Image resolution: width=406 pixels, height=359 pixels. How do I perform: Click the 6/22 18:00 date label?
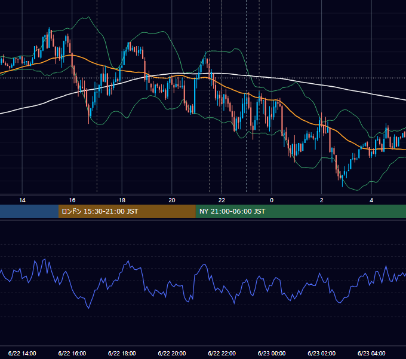tap(122, 353)
